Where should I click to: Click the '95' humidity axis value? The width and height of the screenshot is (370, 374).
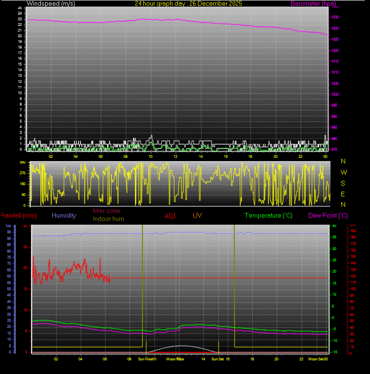point(9,232)
